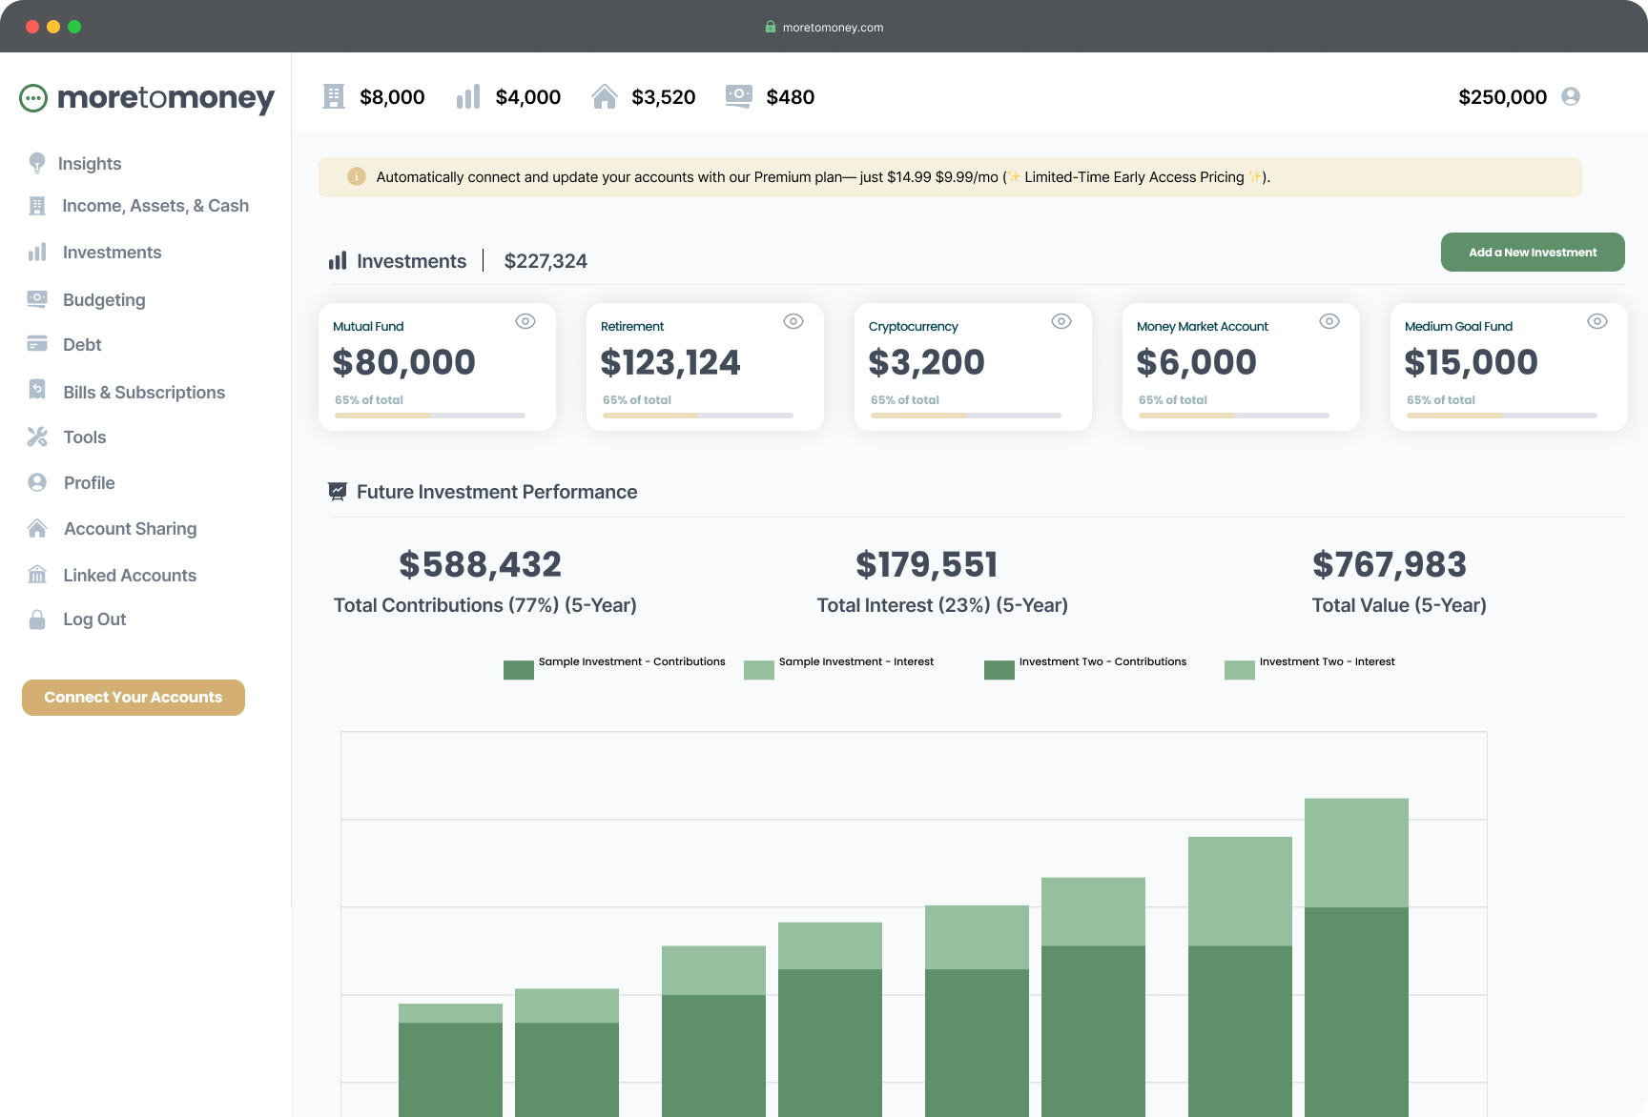
Task: Toggle Sample Investment - Contributions legend swatch
Action: click(519, 670)
